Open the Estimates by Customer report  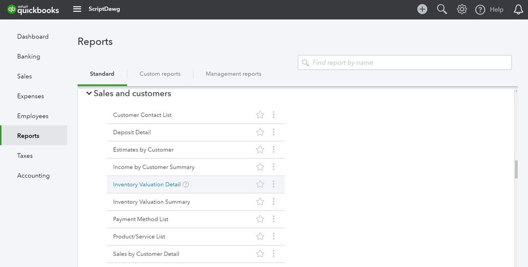tap(143, 150)
